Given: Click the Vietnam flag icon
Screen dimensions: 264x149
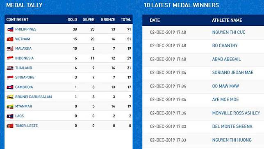Looking at the screenshot, I should tap(10, 39).
